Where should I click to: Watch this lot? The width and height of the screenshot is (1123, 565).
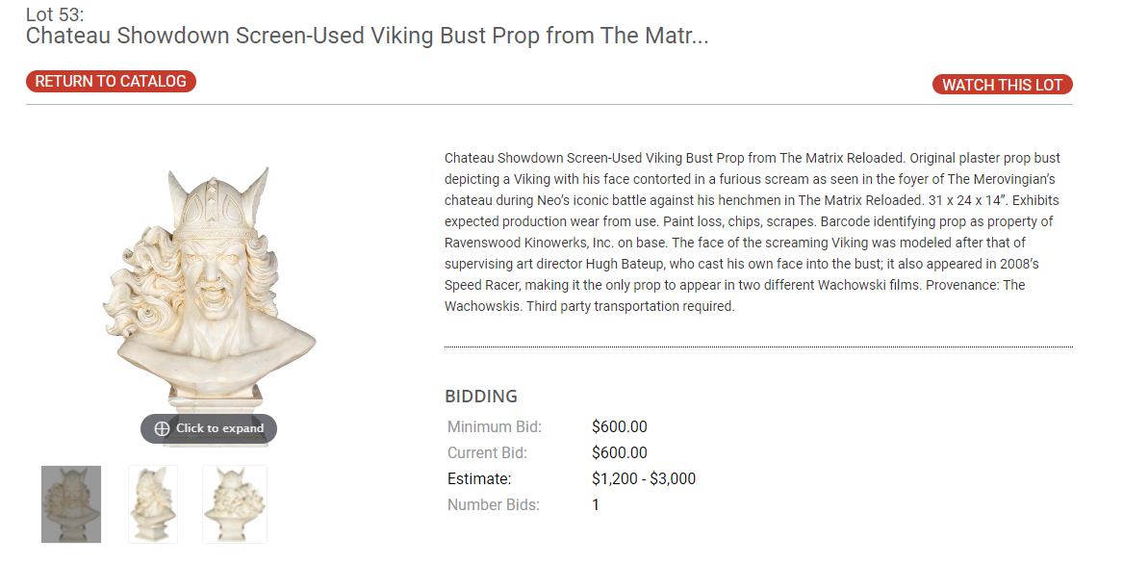[1002, 85]
